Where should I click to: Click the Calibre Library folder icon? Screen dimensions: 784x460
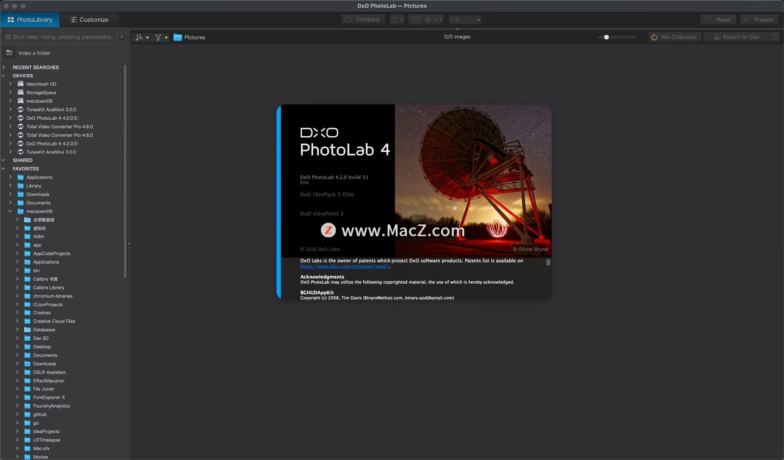27,287
